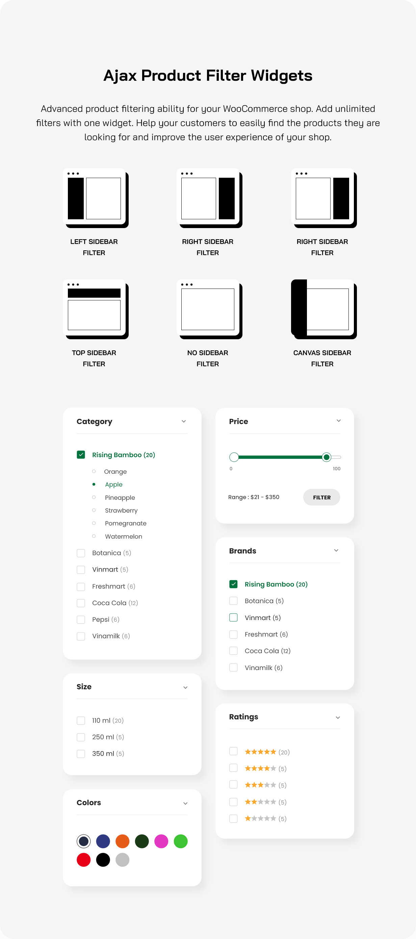Image resolution: width=416 pixels, height=939 pixels.
Task: Check the Vinmart checkbox under Brands
Action: [x=234, y=617]
